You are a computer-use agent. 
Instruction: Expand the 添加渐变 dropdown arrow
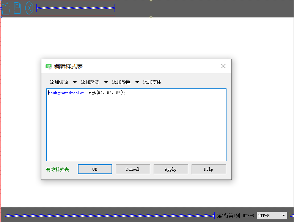(x=106, y=82)
